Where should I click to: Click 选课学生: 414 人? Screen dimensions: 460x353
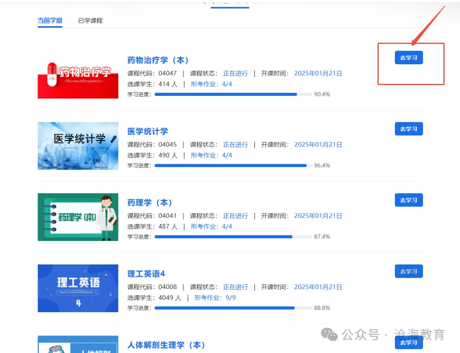pyautogui.click(x=152, y=84)
